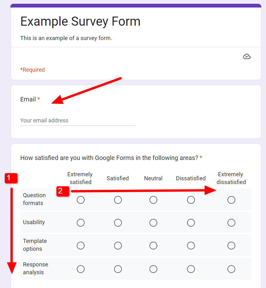Select Extremely satisfied for Question formats

(x=81, y=200)
